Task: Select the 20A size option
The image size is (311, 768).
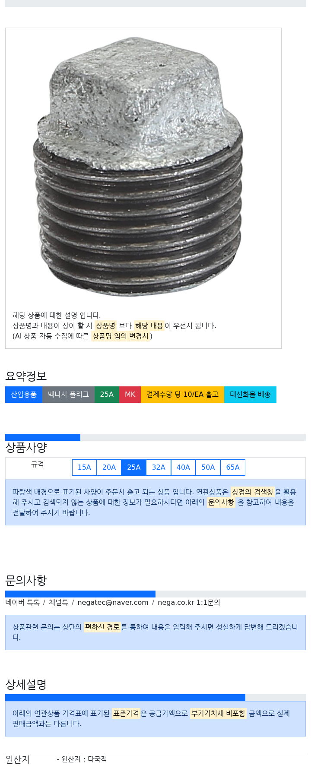Action: pos(109,468)
